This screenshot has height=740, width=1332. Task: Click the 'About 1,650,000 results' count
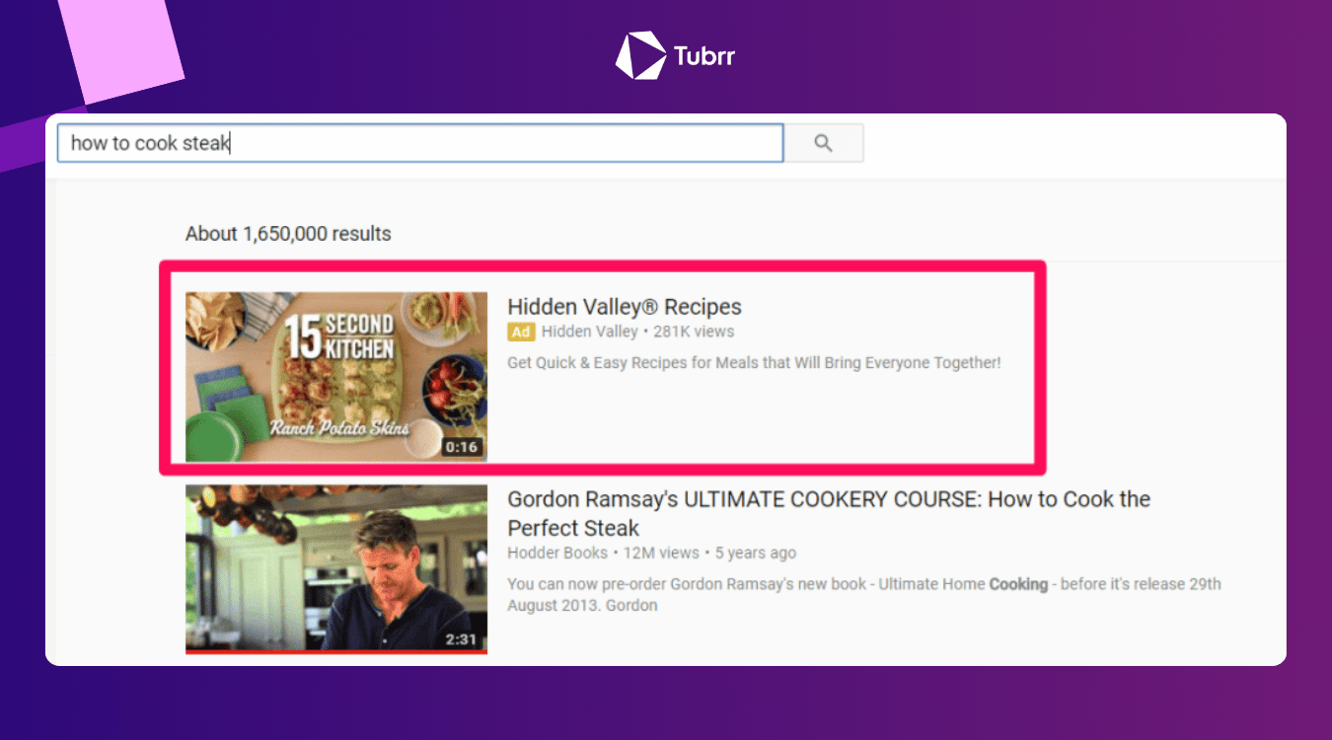pyautogui.click(x=288, y=234)
